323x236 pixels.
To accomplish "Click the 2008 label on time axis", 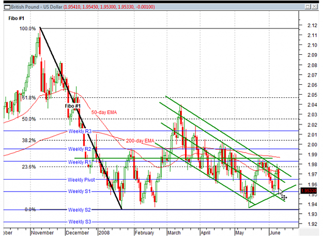I will click(104, 233).
